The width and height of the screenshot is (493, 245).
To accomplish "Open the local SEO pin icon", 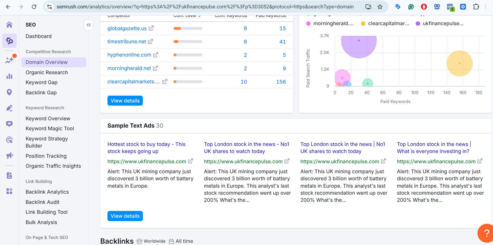I will click(9, 92).
